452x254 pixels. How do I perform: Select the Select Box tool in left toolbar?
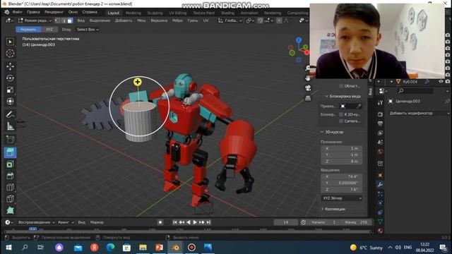[10, 42]
